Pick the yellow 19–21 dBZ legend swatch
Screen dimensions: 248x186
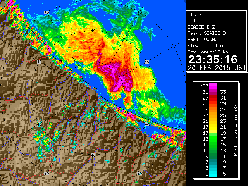tap(213, 127)
